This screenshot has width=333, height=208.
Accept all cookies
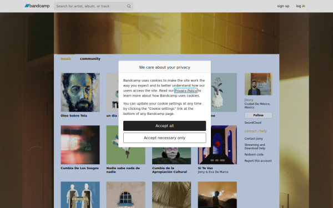tap(165, 126)
